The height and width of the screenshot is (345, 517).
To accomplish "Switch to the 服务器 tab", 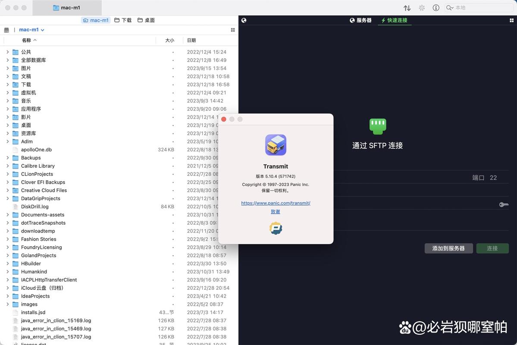I will 361,20.
